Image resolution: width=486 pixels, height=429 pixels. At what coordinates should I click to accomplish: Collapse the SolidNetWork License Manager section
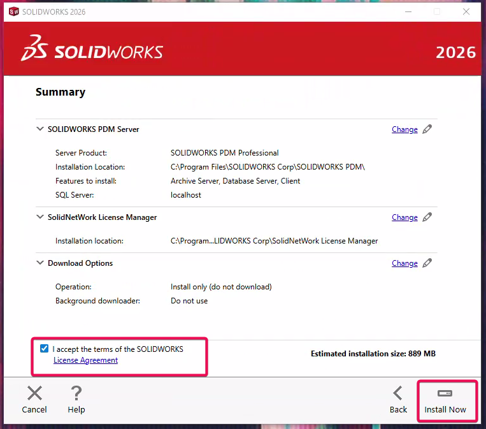click(40, 217)
